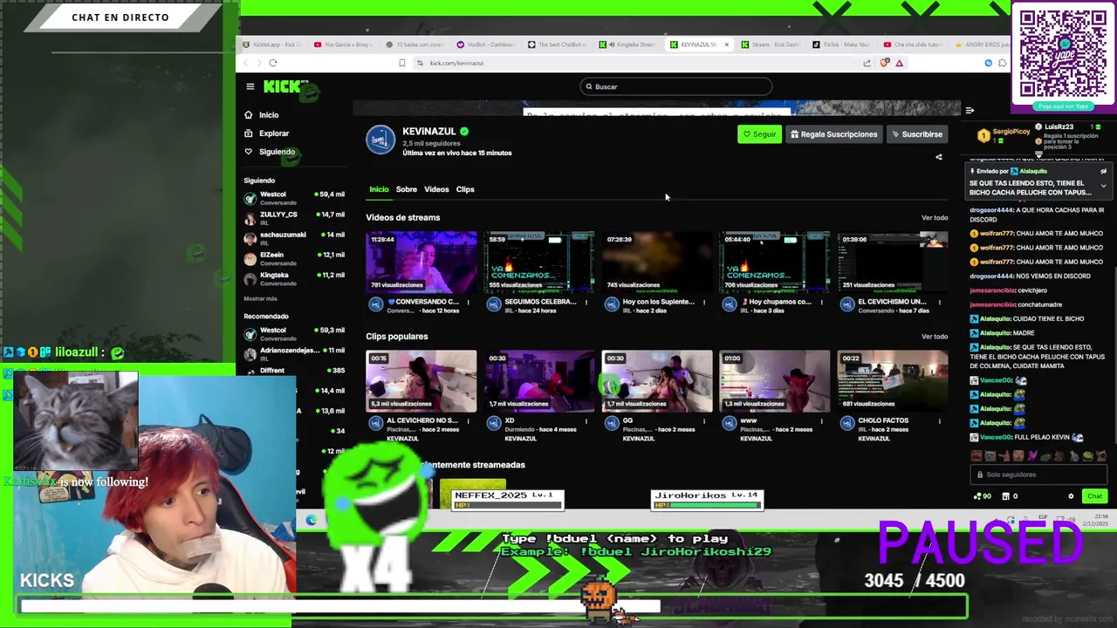
Task: Switch to the TikTok - Make Your tab
Action: point(841,44)
